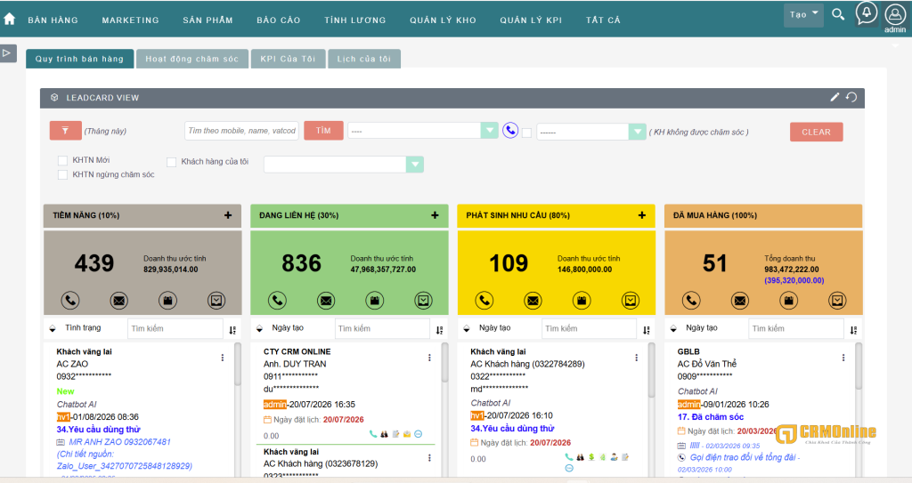
Task: Switch to KPI Của Tôi tab
Action: tap(288, 59)
